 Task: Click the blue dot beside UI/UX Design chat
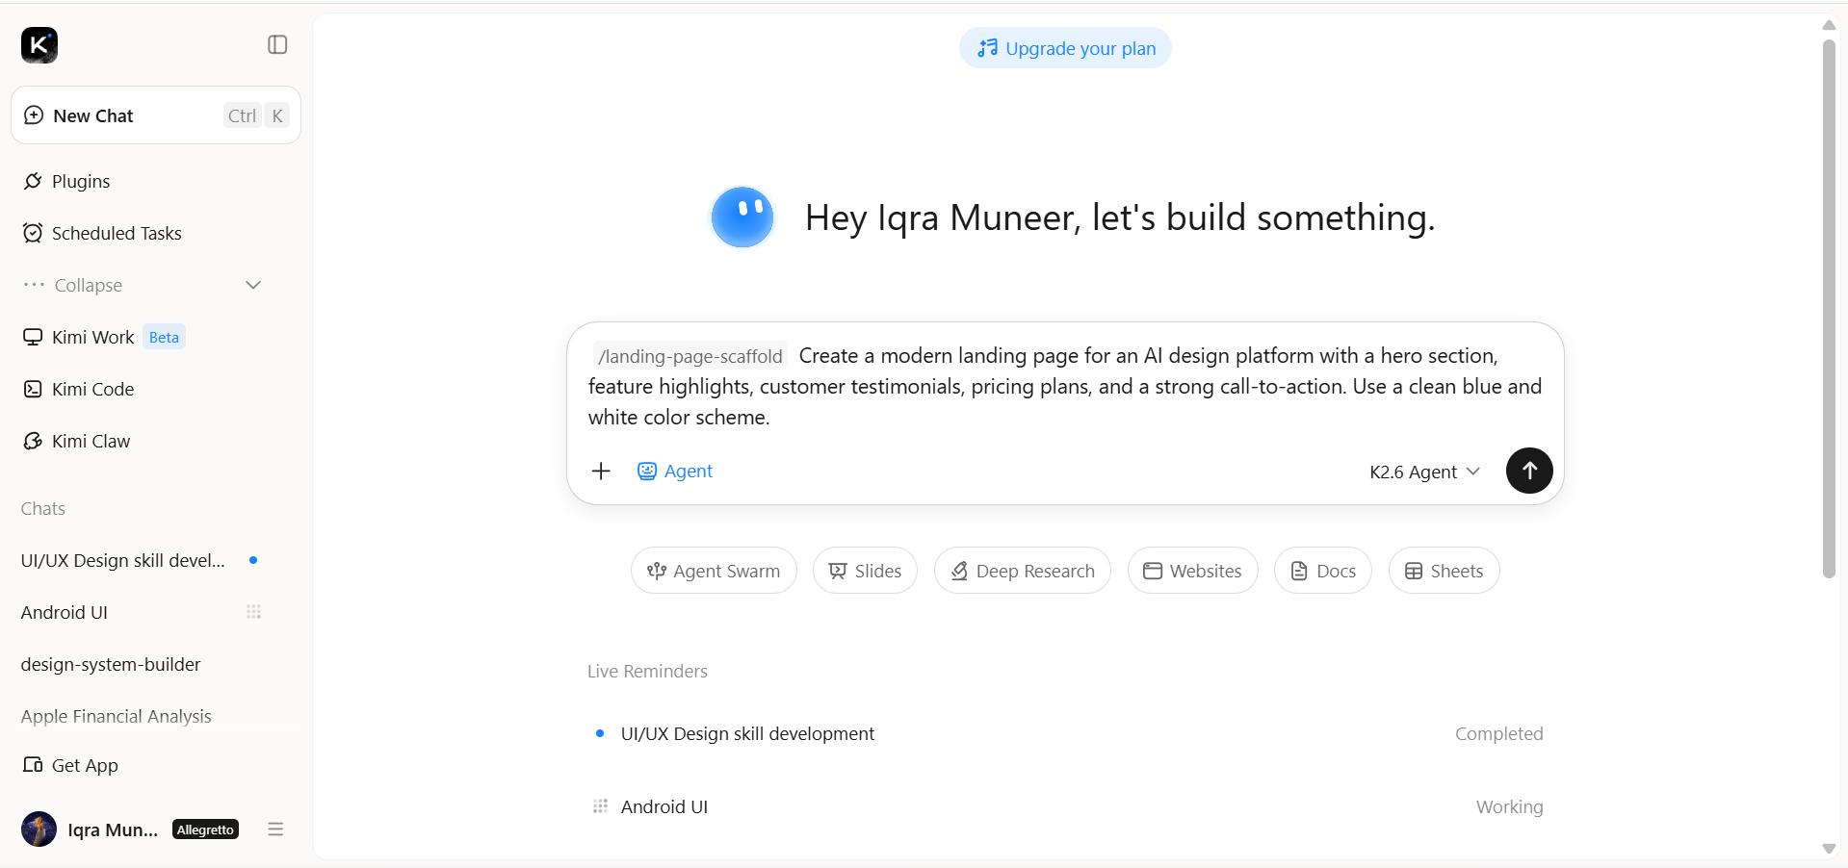(253, 560)
